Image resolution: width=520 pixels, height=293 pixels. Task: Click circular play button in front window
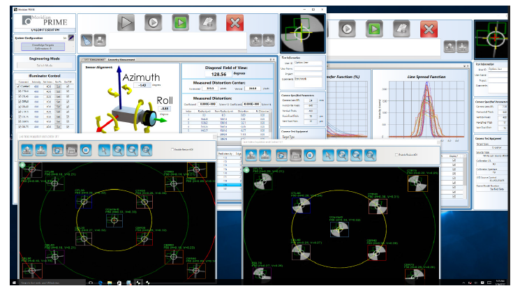[154, 22]
